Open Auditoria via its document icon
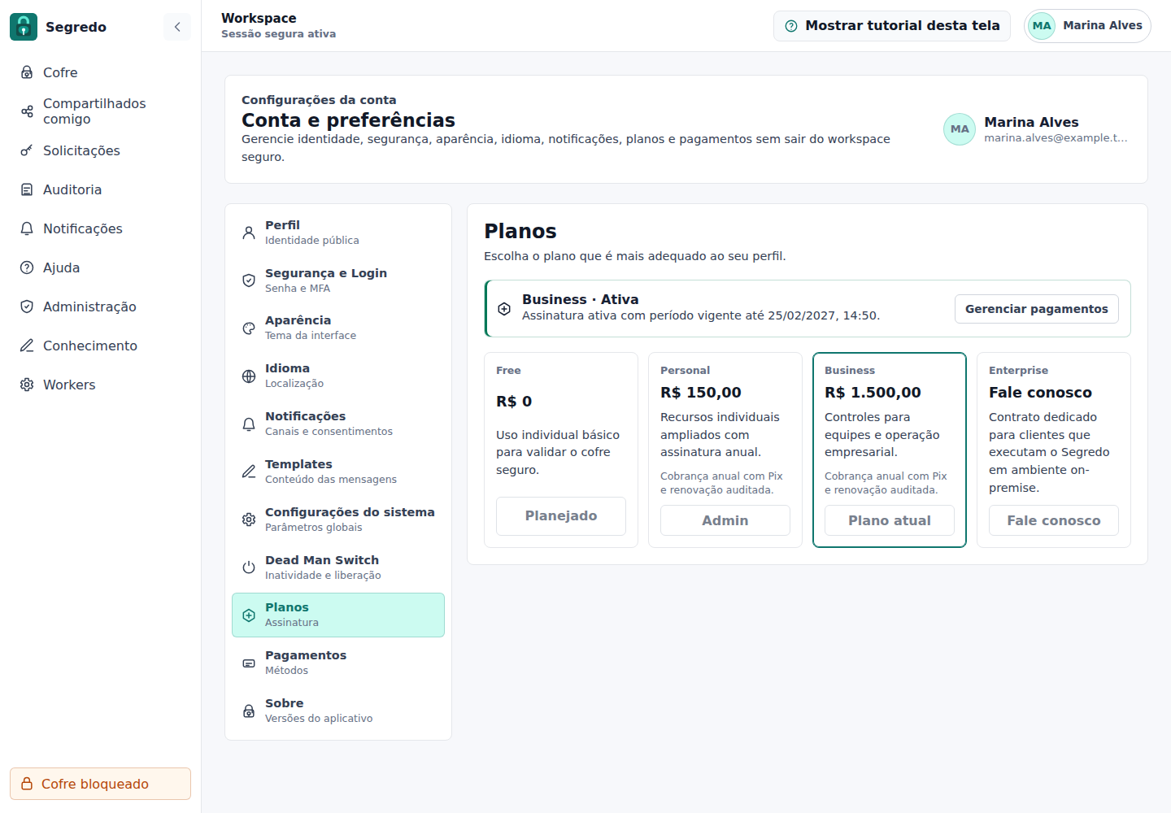 coord(27,189)
